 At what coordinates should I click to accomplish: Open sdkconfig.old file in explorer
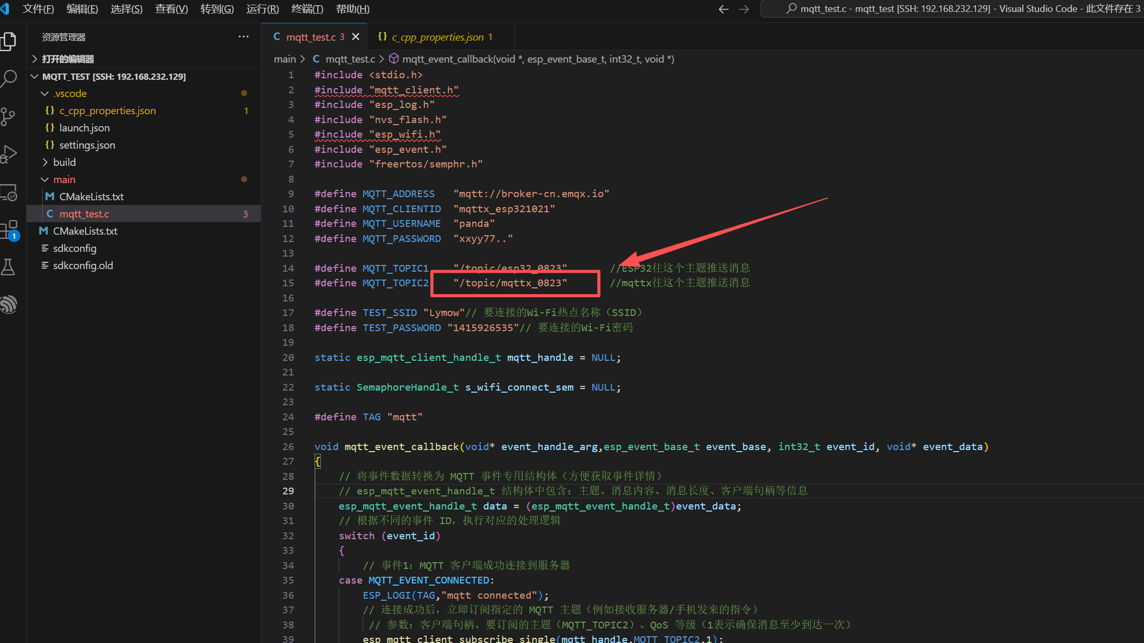coord(82,265)
